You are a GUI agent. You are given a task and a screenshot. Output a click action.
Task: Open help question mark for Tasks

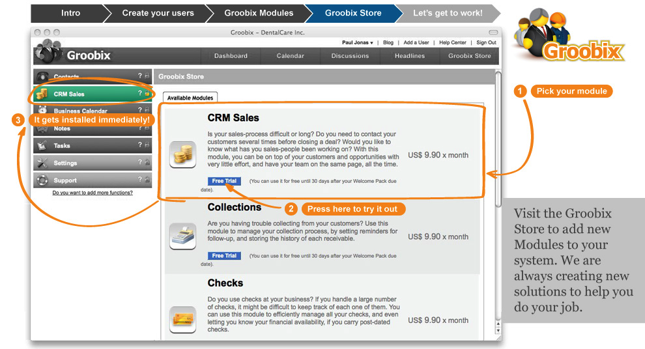click(x=140, y=145)
